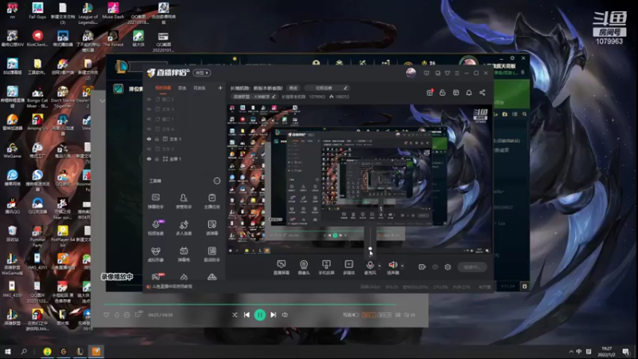This screenshot has width=638, height=359.
Task: Toggle visibility of layer 文本 3
Action: 149,109
